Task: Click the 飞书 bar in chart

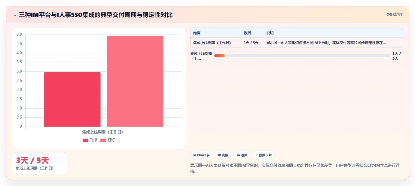Action: pyautogui.click(x=72, y=99)
